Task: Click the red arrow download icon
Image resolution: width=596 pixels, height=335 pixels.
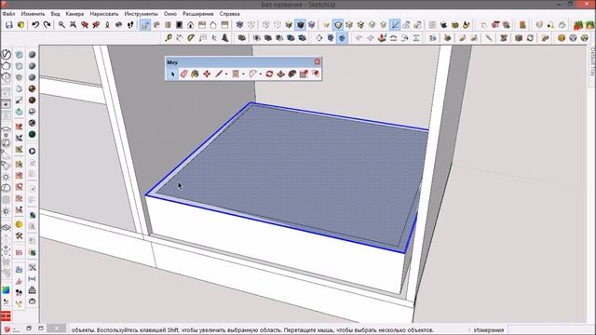Action: point(382,37)
